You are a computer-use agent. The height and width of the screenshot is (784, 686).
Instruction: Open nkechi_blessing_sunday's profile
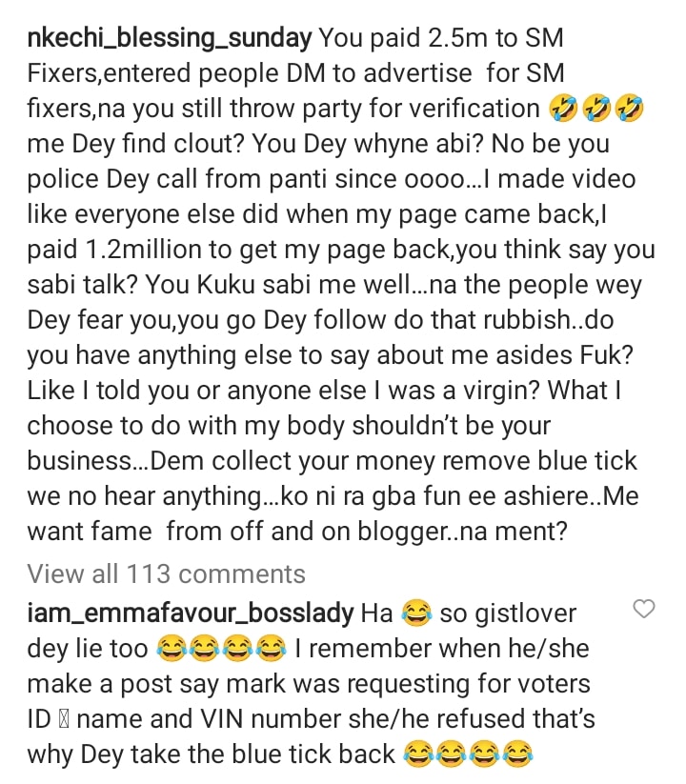(x=170, y=39)
